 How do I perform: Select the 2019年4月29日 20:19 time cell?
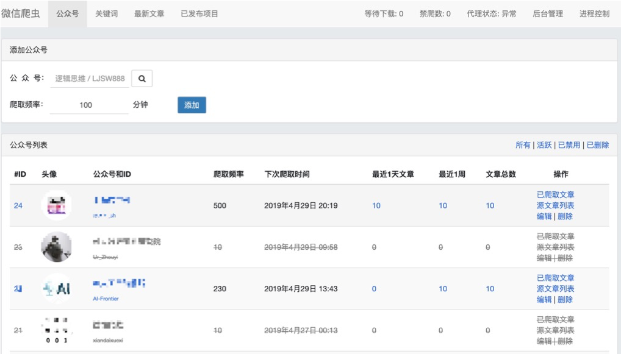(x=301, y=206)
